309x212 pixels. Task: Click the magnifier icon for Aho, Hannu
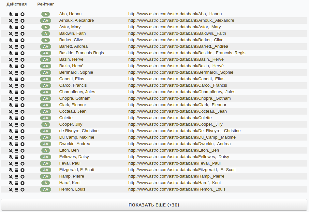click(11, 14)
